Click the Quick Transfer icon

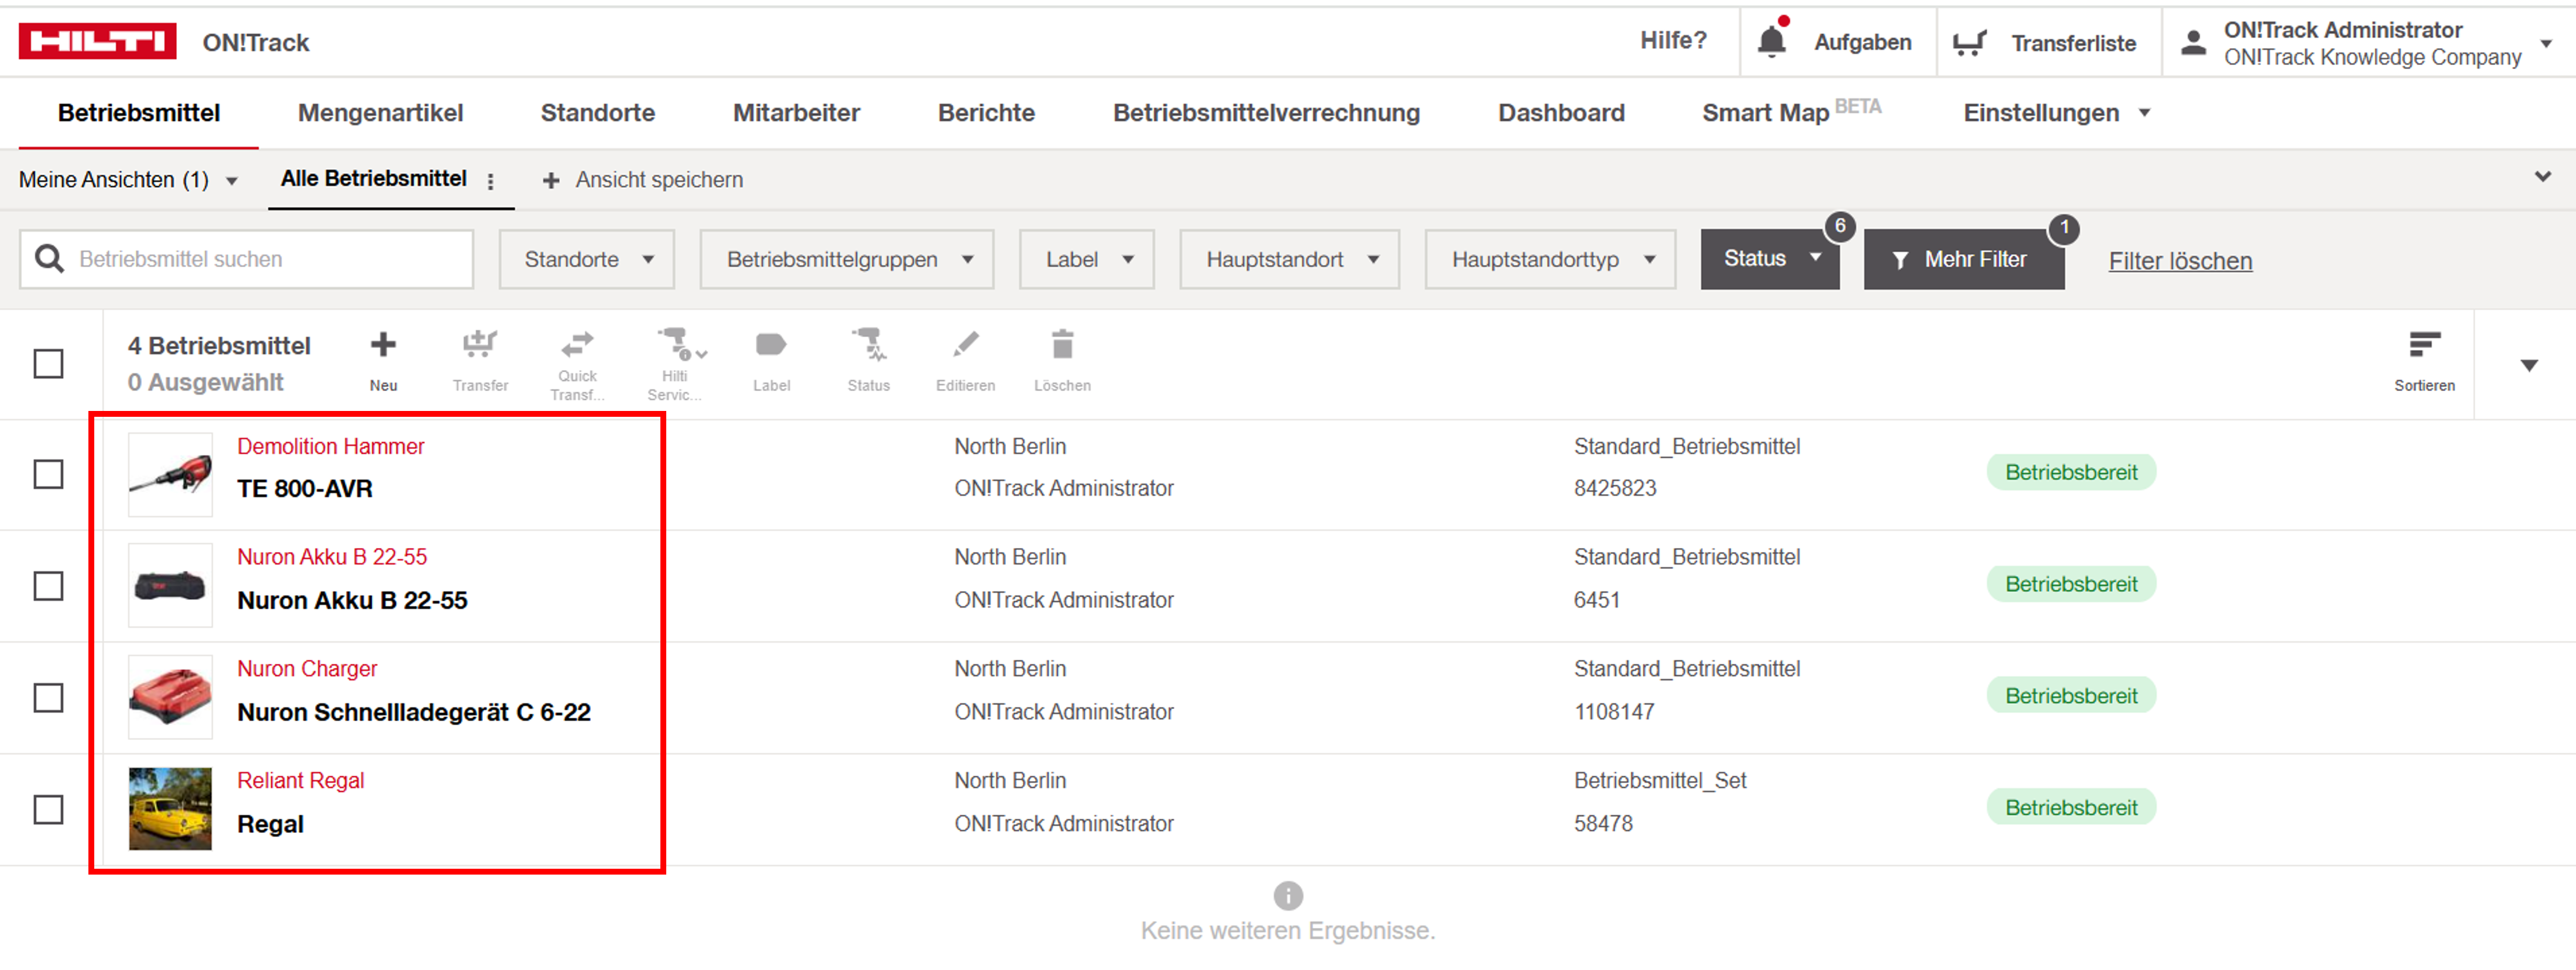(577, 345)
